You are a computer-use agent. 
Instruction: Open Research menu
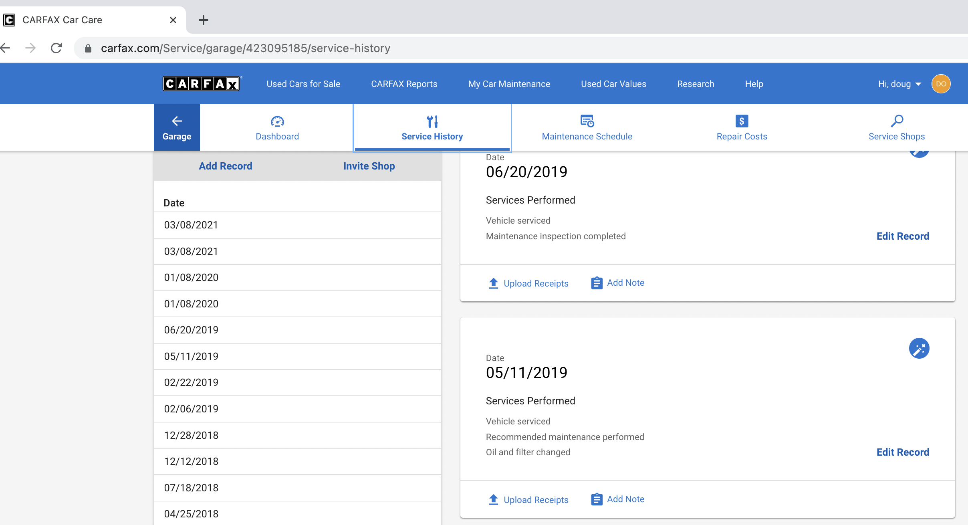coord(696,84)
